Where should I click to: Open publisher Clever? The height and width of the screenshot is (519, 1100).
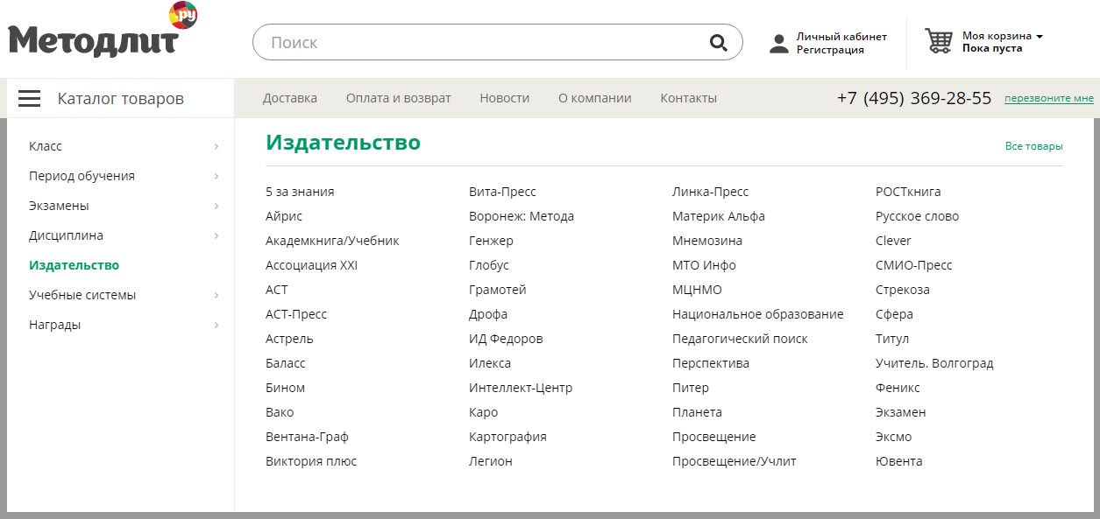[x=893, y=241]
